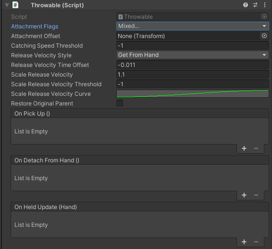
Task: Open the component three-dot context menu
Action: point(265,5)
